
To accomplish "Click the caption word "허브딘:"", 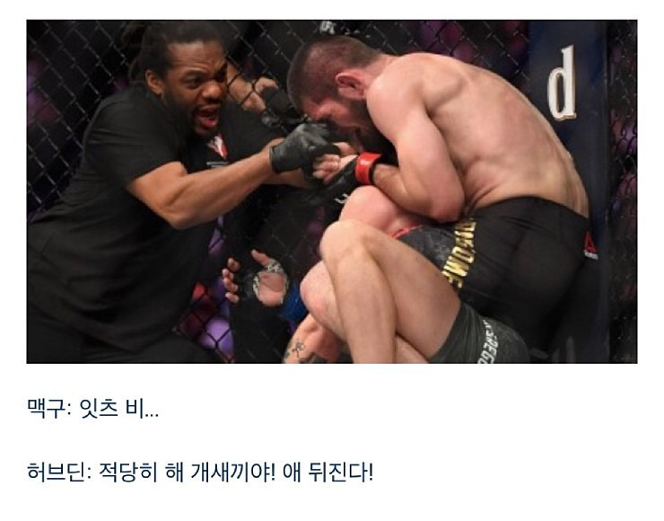I will (x=59, y=472).
